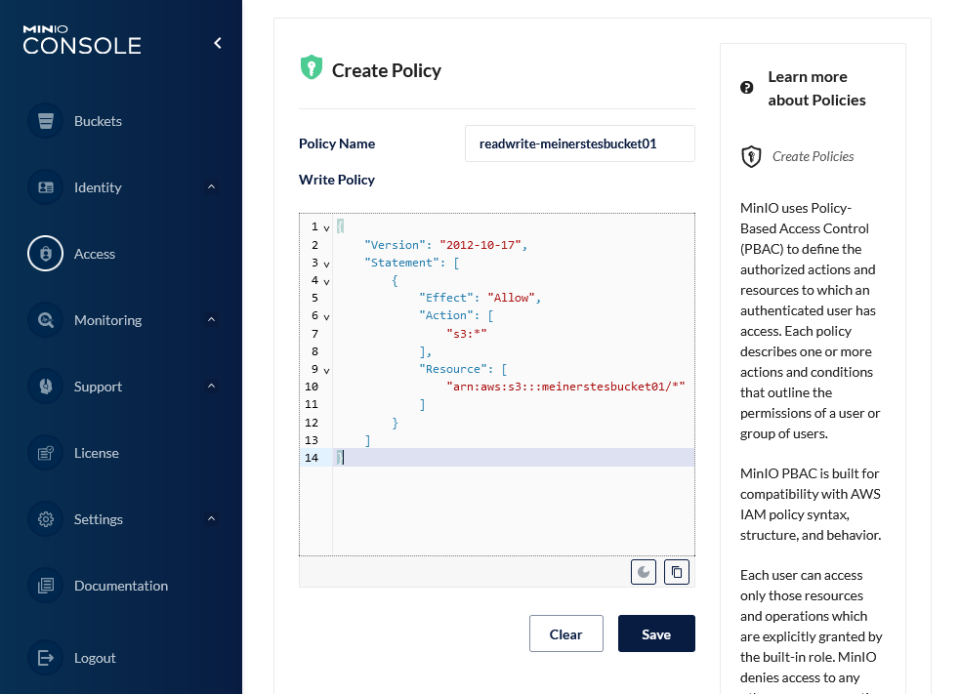Click the Support icon in sidebar
This screenshot has width=960, height=694.
coord(45,387)
